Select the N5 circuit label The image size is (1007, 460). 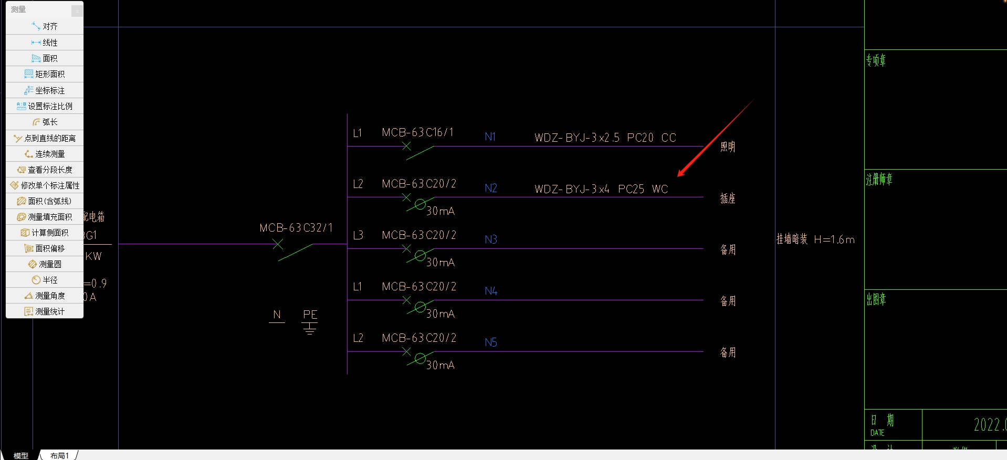point(491,342)
